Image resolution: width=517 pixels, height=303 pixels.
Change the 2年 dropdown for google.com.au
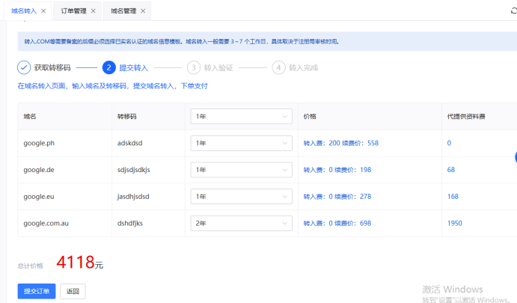point(241,223)
